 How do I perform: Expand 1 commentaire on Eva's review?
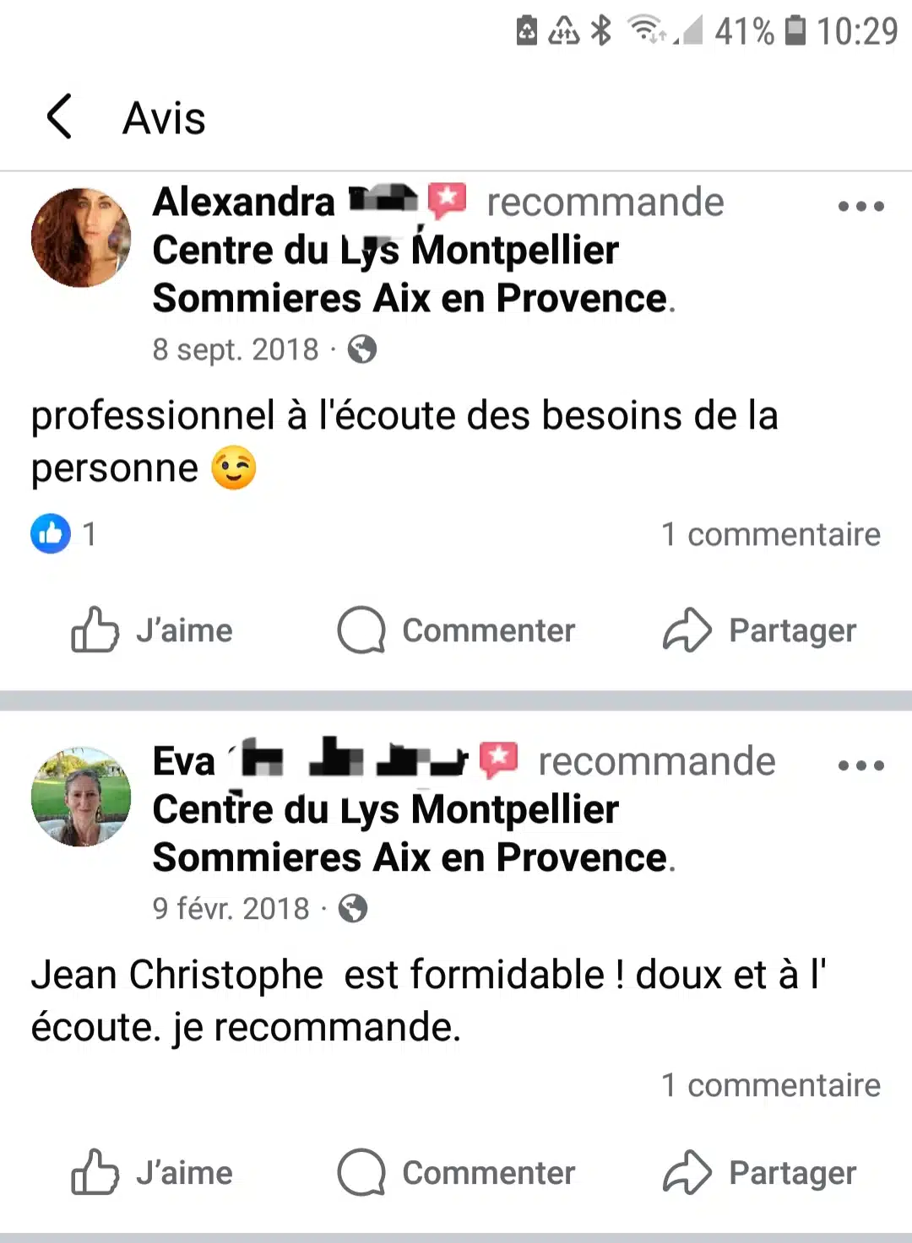tap(770, 1085)
